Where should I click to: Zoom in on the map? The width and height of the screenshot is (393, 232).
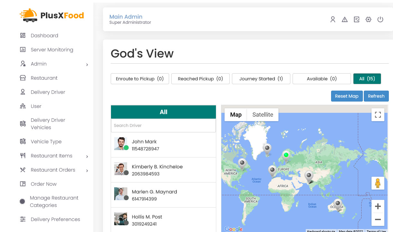click(378, 206)
